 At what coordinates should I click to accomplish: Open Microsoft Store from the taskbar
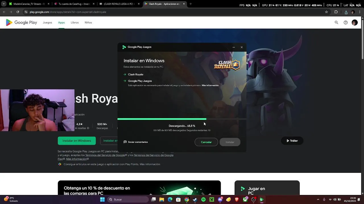(x=178, y=199)
